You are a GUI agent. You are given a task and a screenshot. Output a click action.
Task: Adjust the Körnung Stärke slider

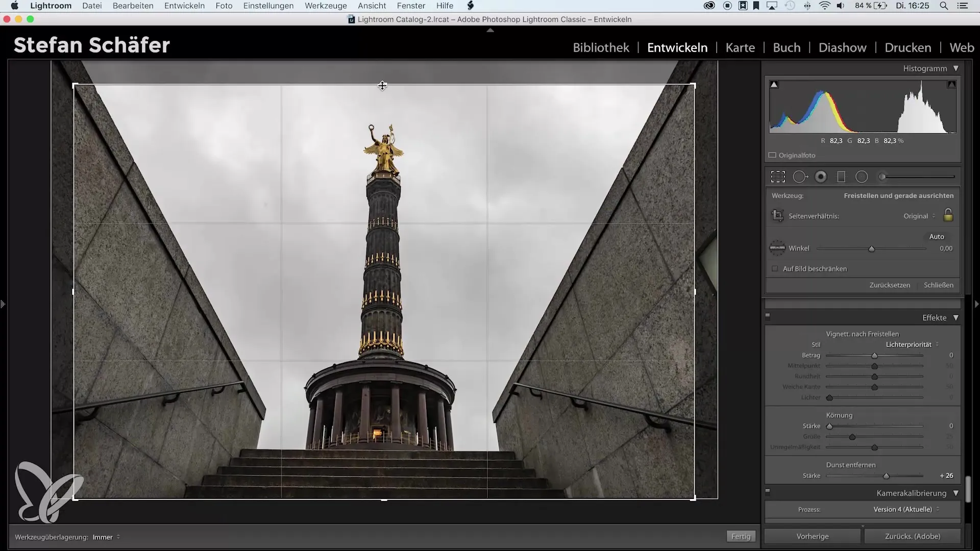point(829,426)
